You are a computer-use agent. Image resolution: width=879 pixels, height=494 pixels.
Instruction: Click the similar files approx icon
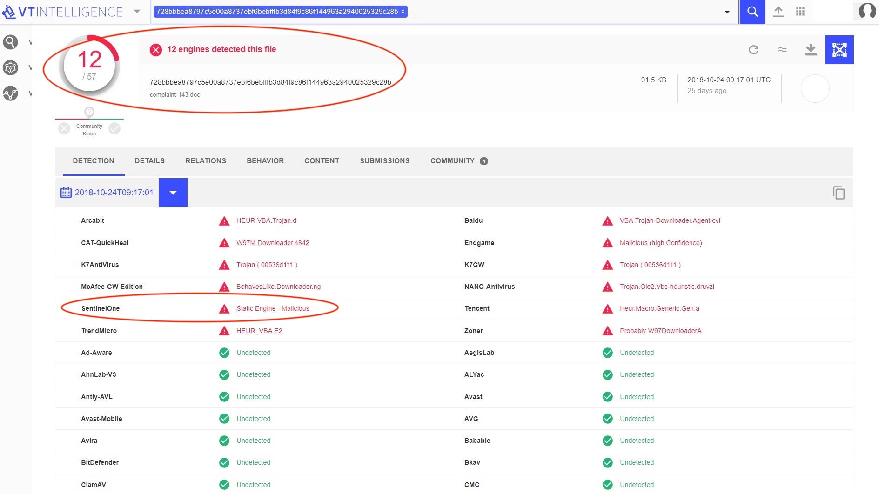tap(782, 49)
